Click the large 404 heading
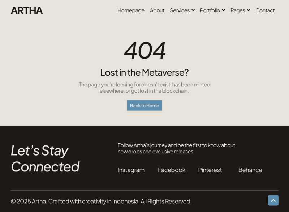This screenshot has height=212, width=289. [x=144, y=50]
